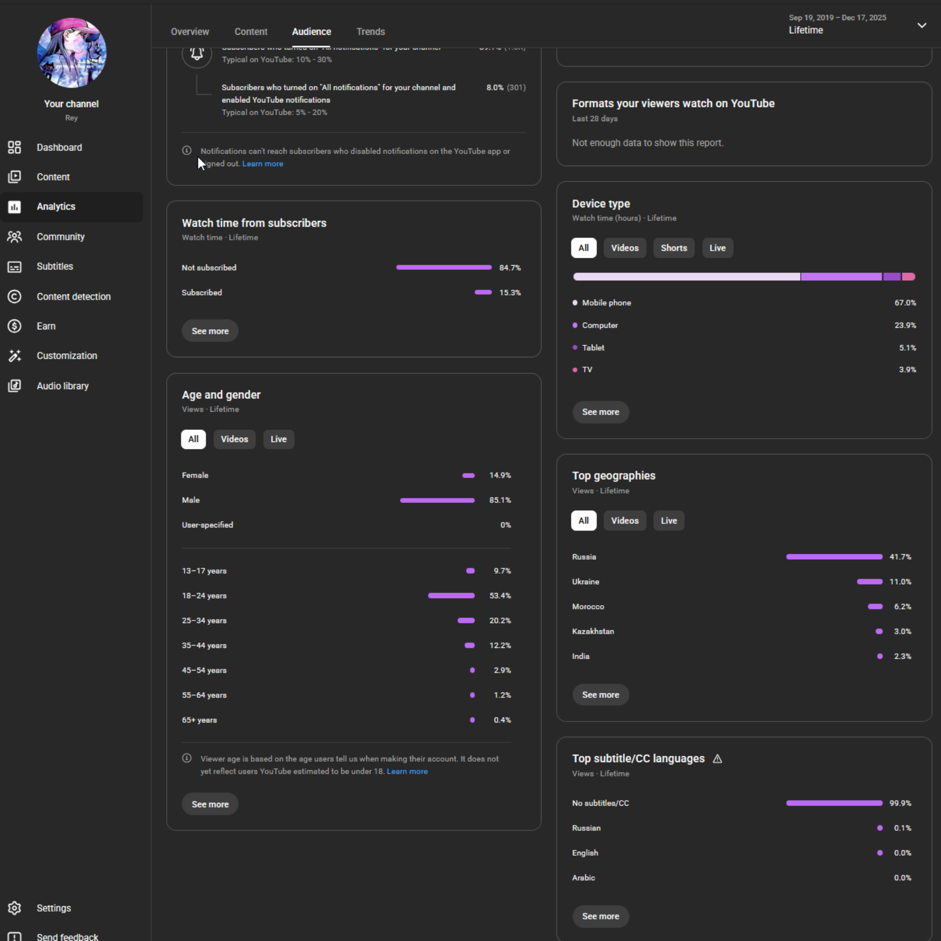Open Content detection copyright icon
Screen dimensions: 941x941
(x=14, y=297)
